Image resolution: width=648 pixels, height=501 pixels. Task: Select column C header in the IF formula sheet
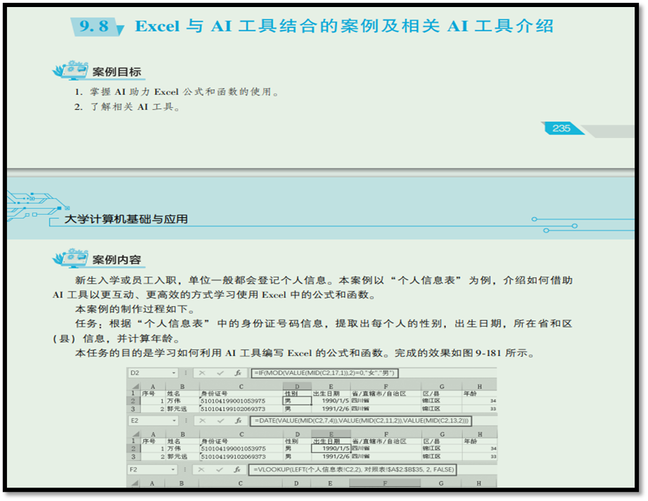click(241, 386)
